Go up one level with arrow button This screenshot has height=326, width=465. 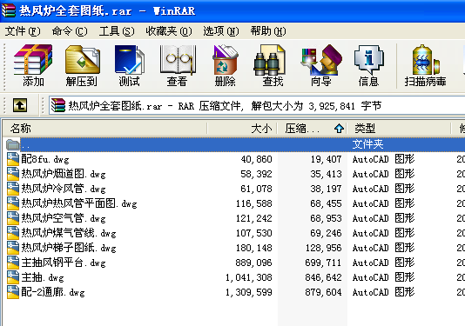point(20,105)
